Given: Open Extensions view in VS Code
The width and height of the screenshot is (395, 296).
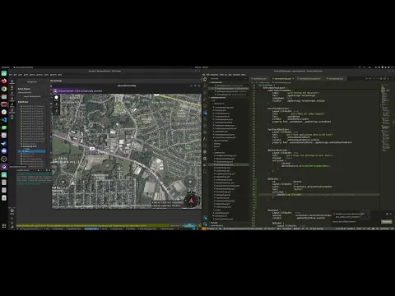Looking at the screenshot, I should tap(205, 106).
